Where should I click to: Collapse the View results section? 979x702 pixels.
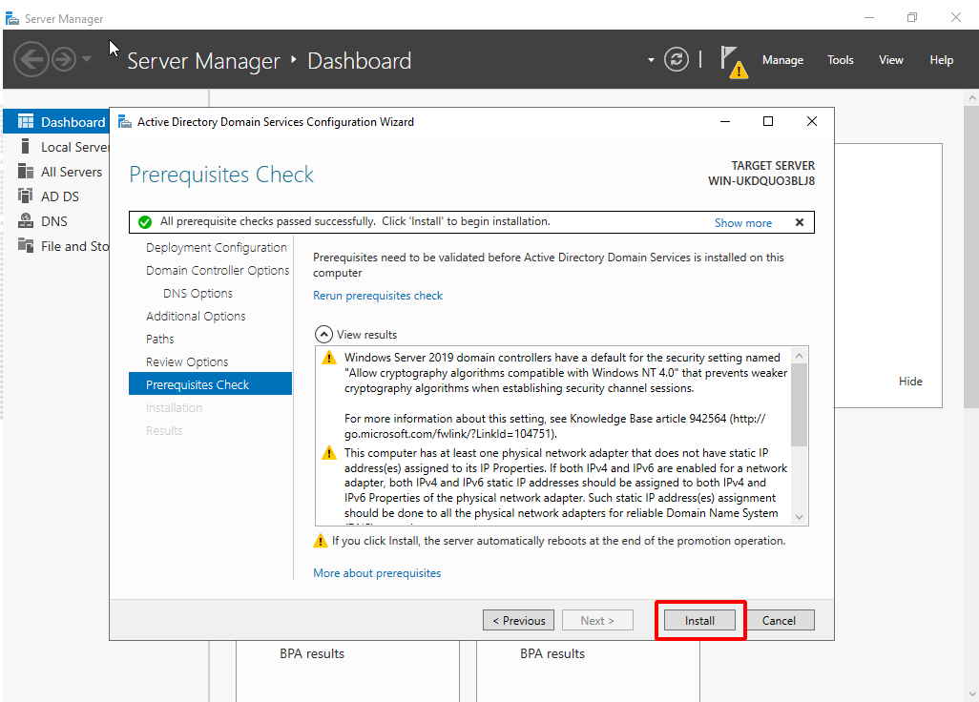tap(323, 335)
